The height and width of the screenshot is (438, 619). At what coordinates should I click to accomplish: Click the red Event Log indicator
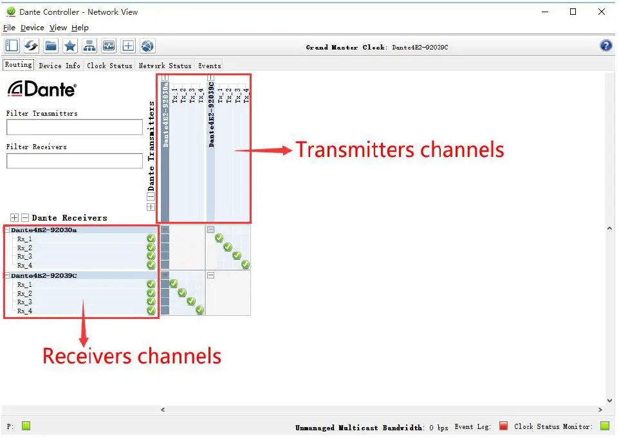coord(503,426)
